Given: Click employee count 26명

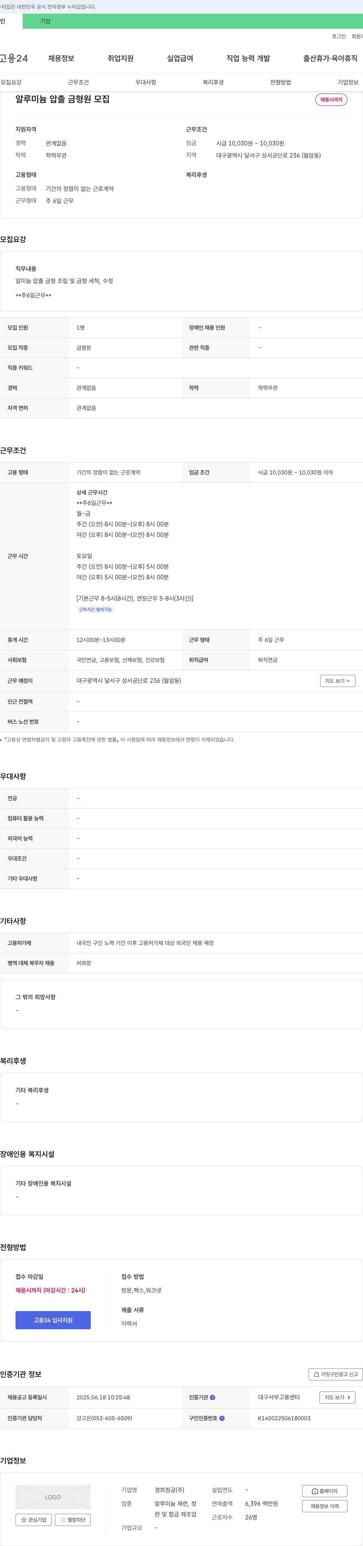Looking at the screenshot, I should click(251, 1517).
